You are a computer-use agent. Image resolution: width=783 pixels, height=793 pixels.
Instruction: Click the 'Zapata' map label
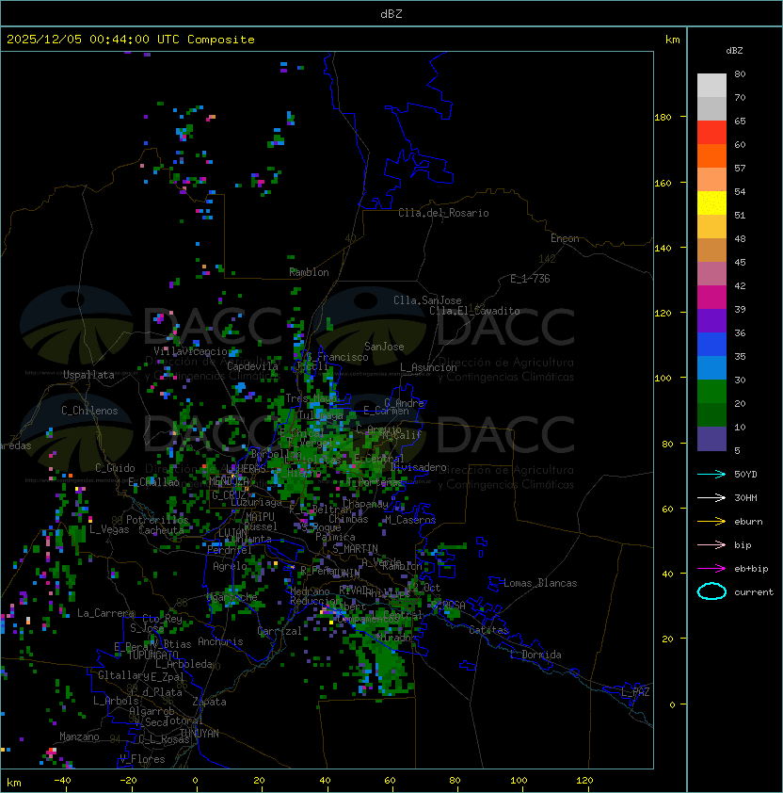coord(209,702)
